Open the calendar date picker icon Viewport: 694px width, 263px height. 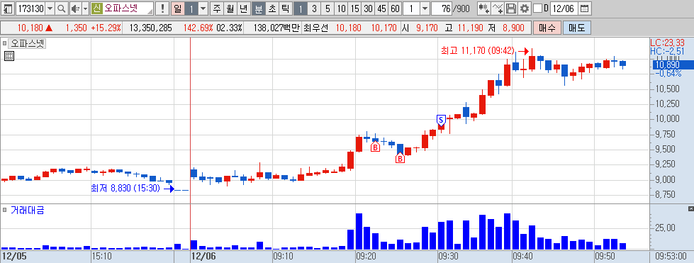584,9
